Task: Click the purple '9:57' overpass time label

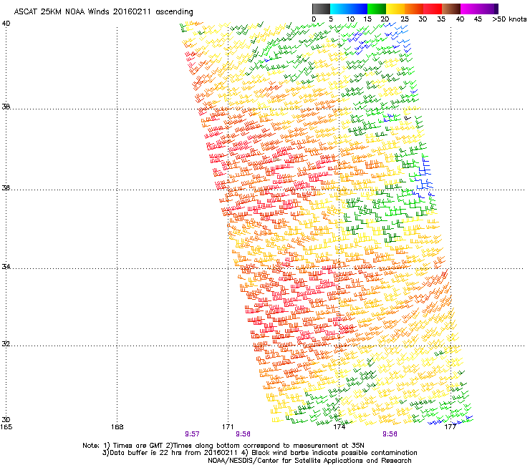Action: [x=192, y=434]
